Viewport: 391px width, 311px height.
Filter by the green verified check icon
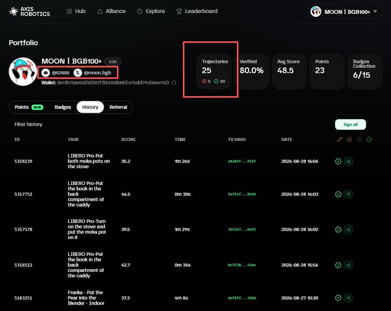tap(369, 140)
